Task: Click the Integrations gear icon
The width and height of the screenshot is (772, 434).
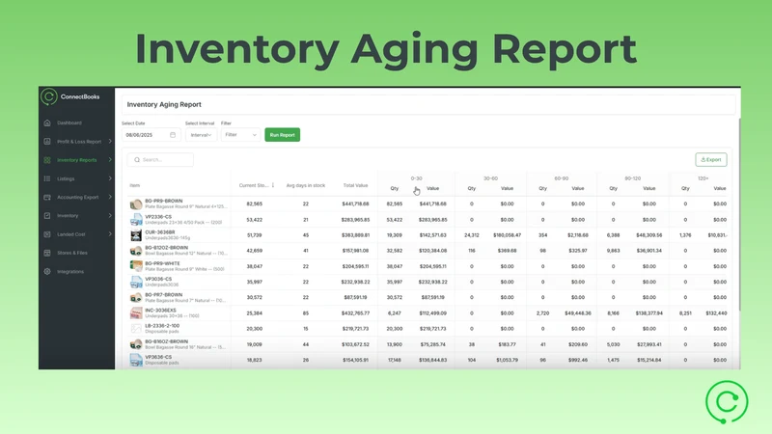Action: (x=47, y=272)
